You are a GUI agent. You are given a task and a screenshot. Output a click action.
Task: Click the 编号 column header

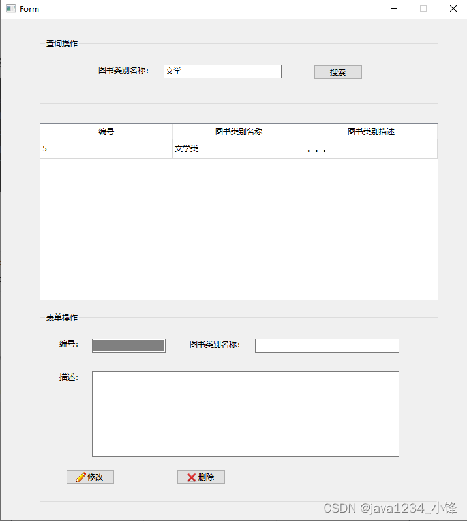(x=106, y=132)
